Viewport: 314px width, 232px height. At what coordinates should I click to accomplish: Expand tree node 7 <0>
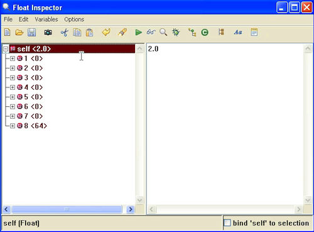13,116
